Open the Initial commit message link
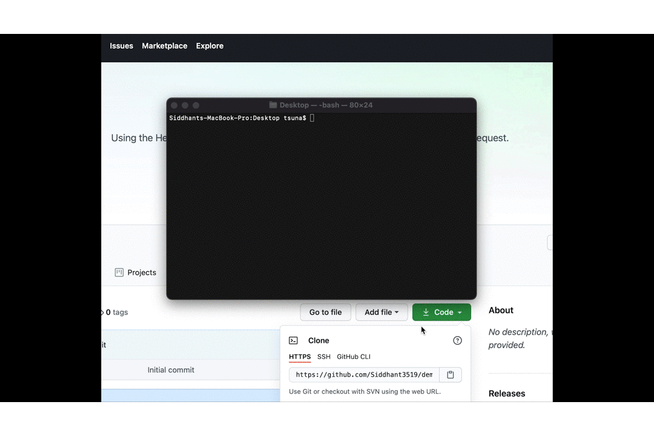The height and width of the screenshot is (436, 654). [x=171, y=369]
